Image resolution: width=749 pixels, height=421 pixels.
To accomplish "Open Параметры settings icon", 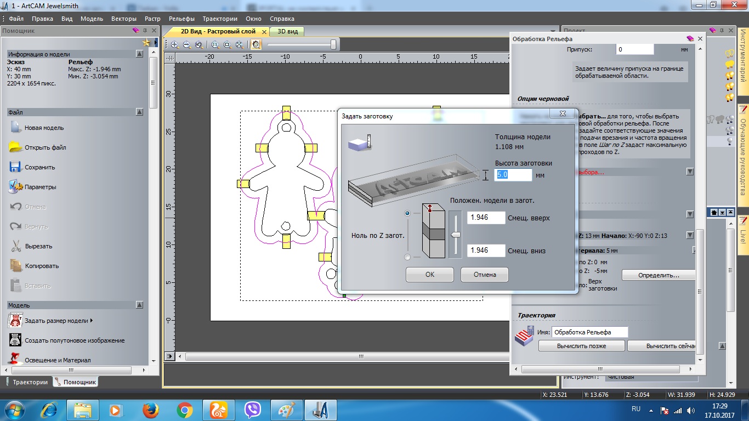I will [15, 187].
